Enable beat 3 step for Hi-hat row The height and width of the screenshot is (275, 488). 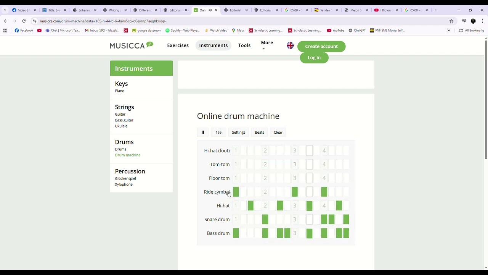click(x=294, y=205)
